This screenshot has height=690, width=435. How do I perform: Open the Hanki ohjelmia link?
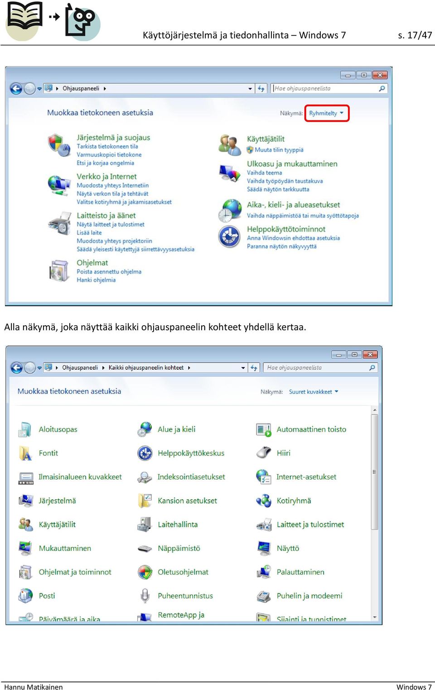click(x=96, y=280)
